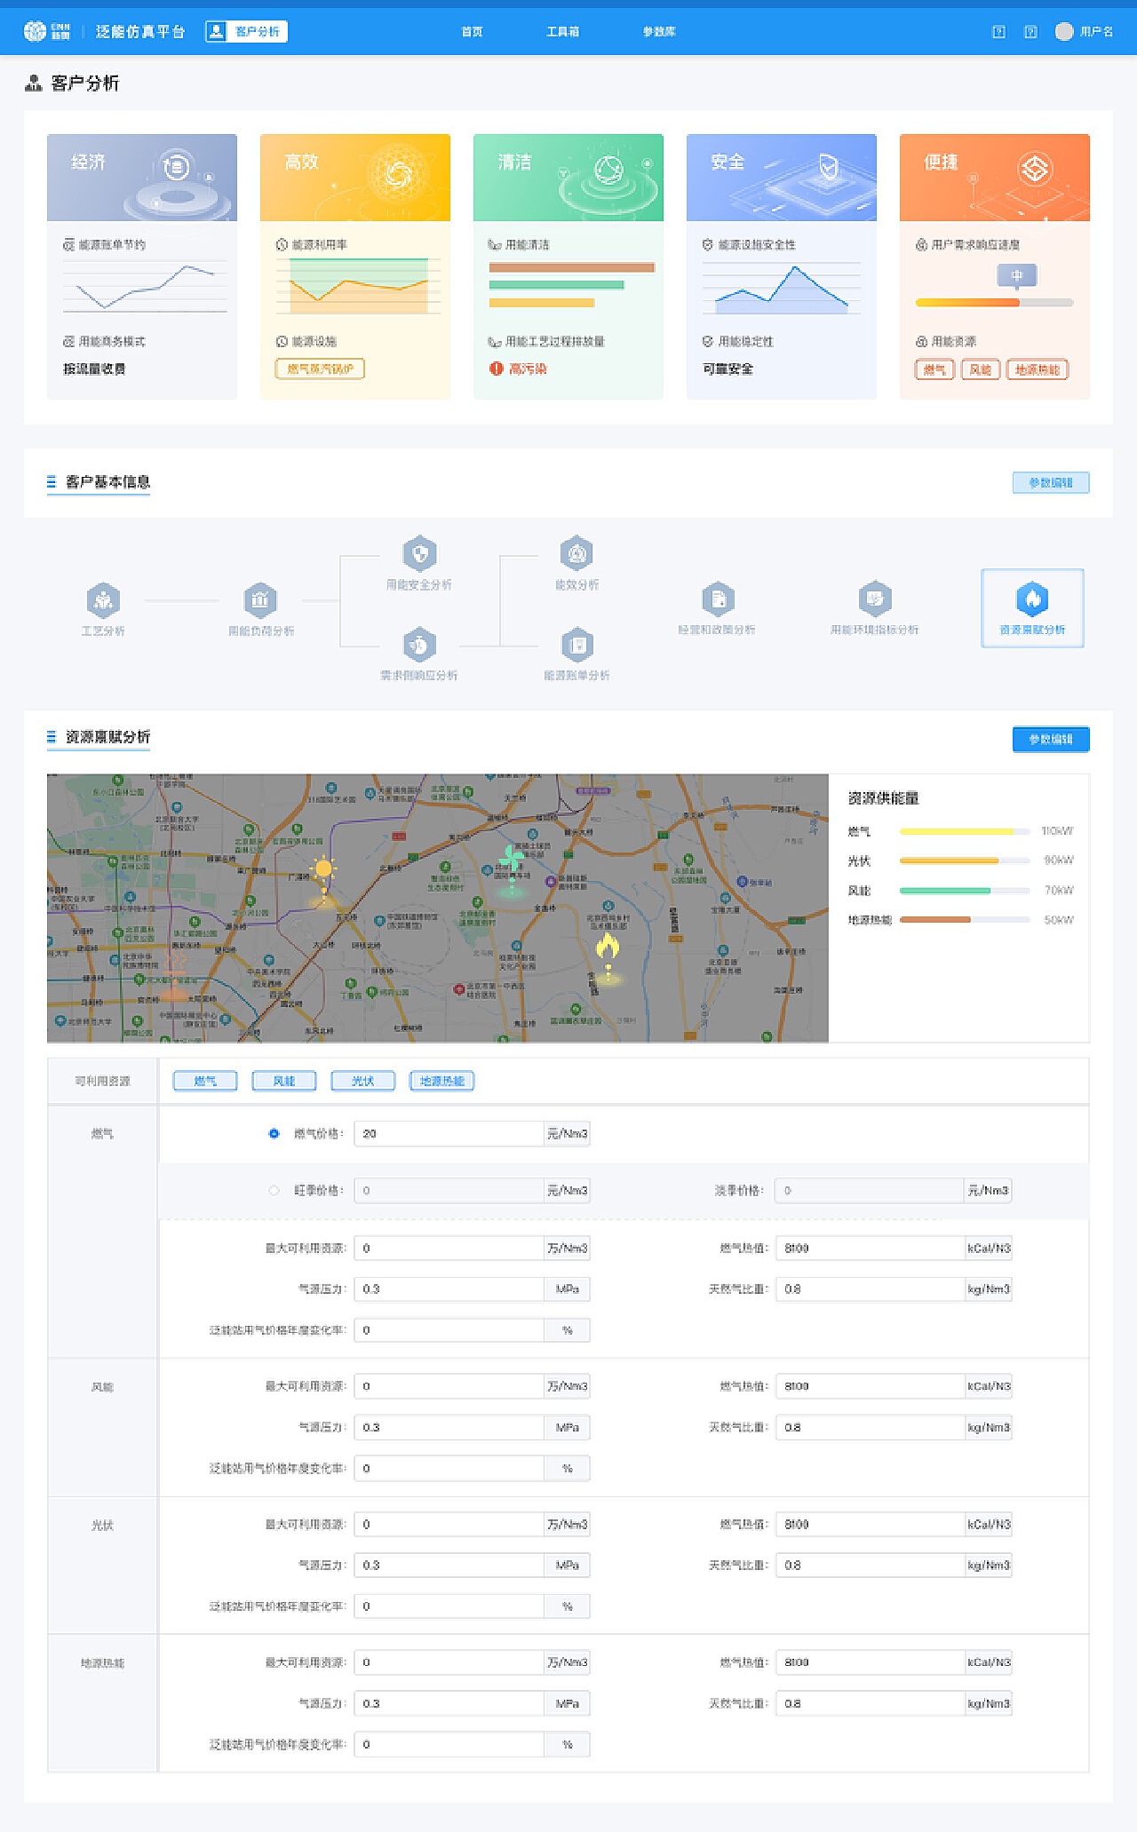
Task: Click the 用户需求响应速度 slider bar
Action: (x=994, y=303)
